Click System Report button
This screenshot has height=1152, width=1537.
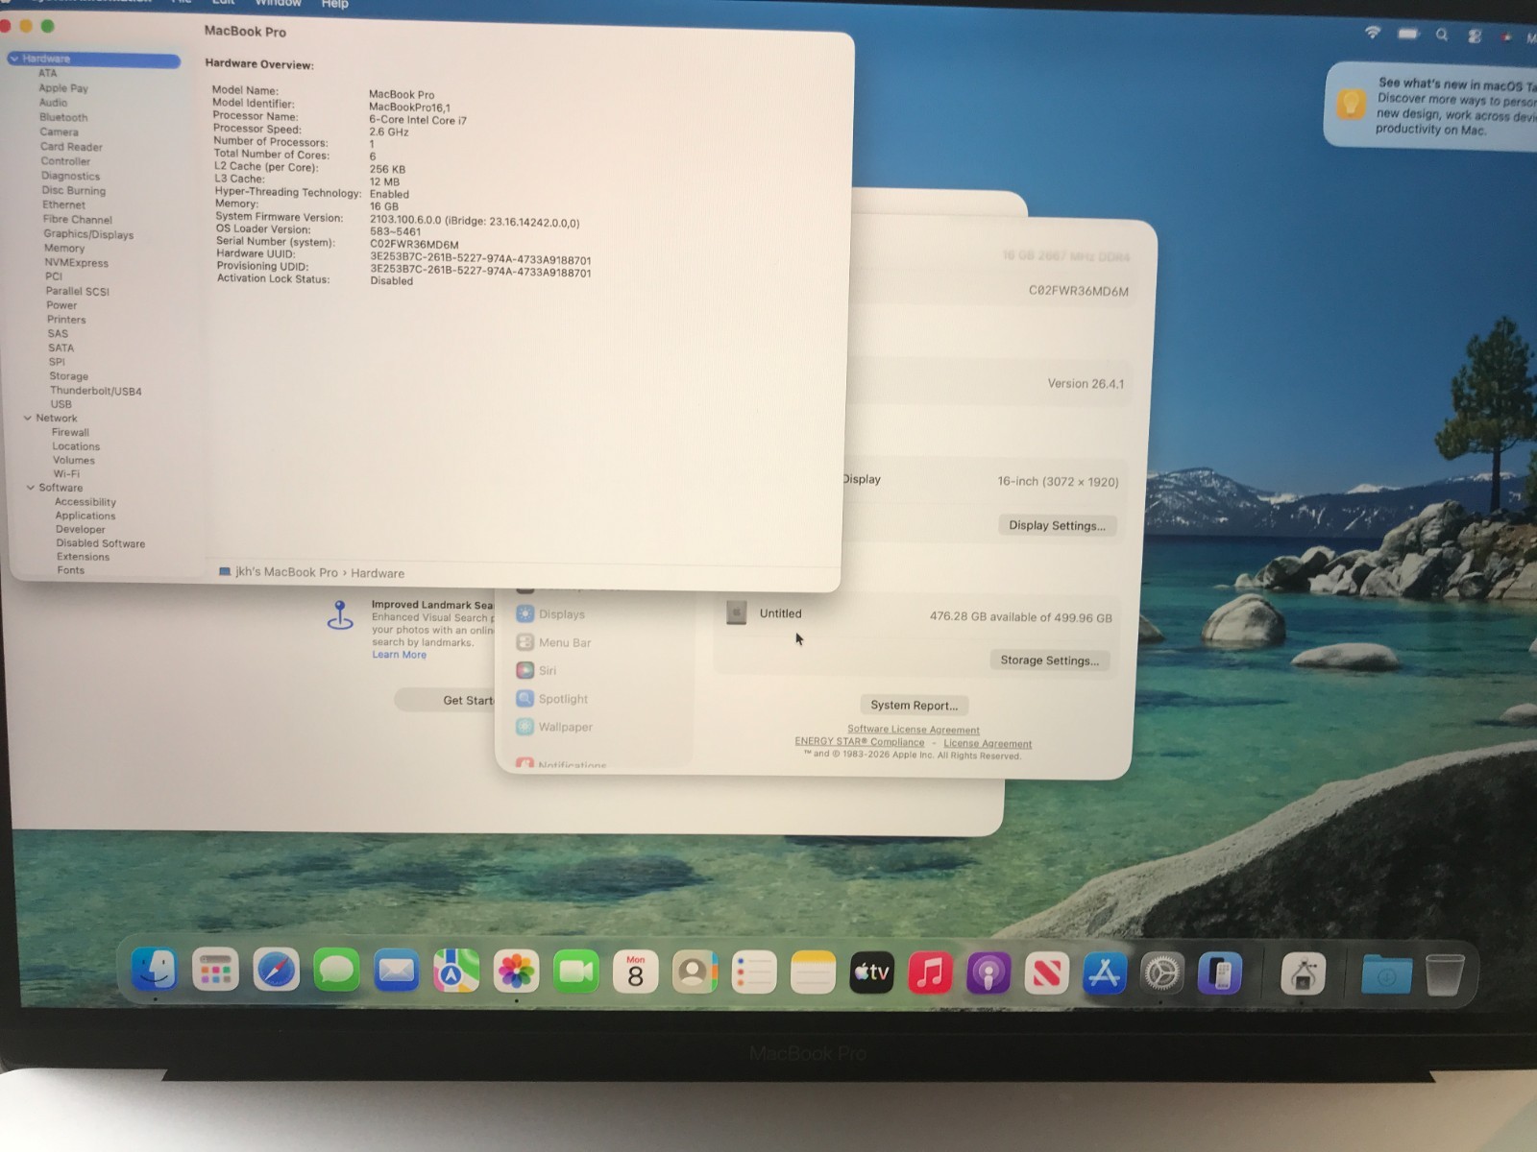914,705
